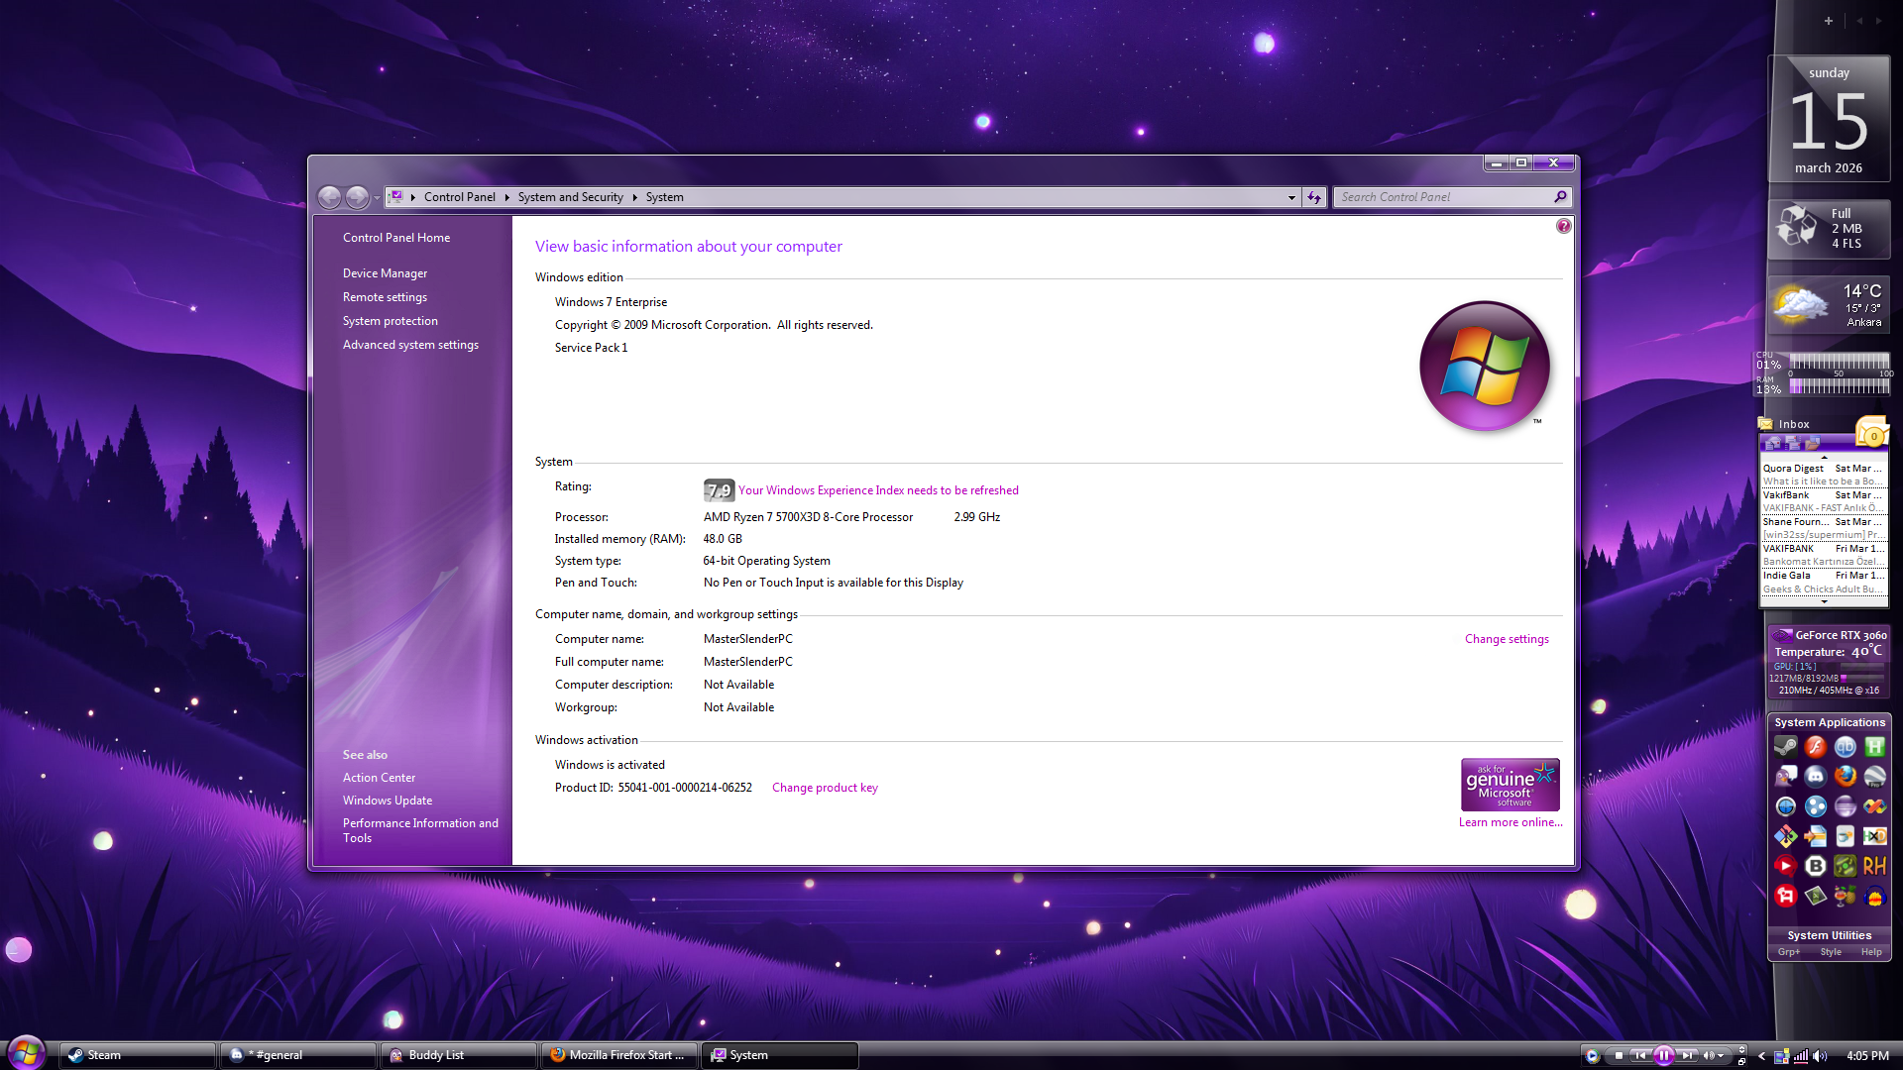Open the Windows Update link
Viewport: 1903px width, 1070px height.
tap(388, 801)
